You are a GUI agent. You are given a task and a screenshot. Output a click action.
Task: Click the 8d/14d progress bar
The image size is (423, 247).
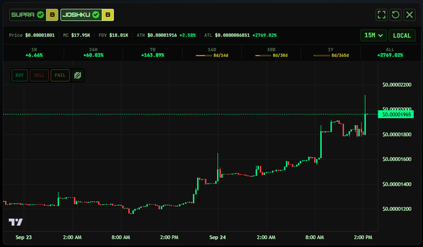tap(203, 55)
